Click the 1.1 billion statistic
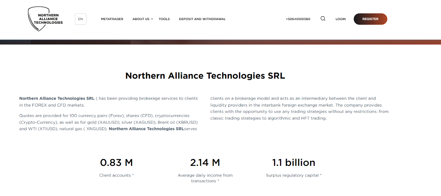441x196 pixels. coord(294,163)
